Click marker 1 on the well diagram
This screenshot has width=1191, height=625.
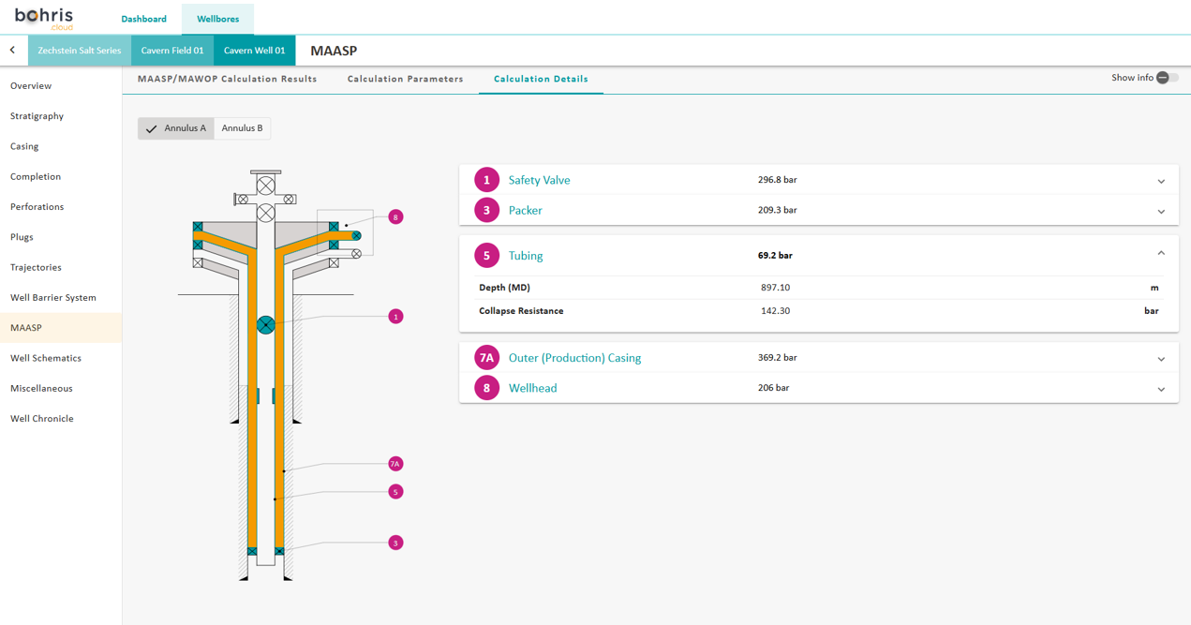pos(395,317)
